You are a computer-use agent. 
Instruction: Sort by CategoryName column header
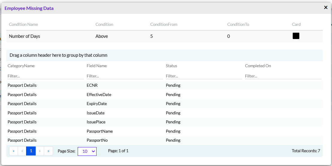(21, 66)
